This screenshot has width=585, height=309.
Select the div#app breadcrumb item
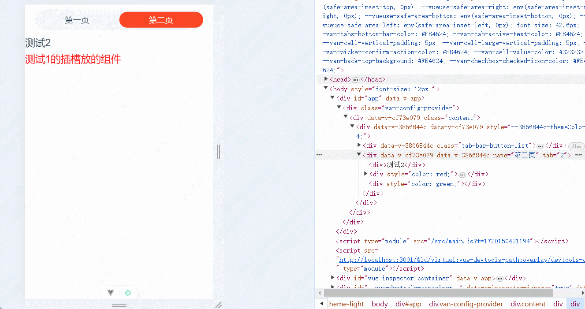tap(408, 304)
